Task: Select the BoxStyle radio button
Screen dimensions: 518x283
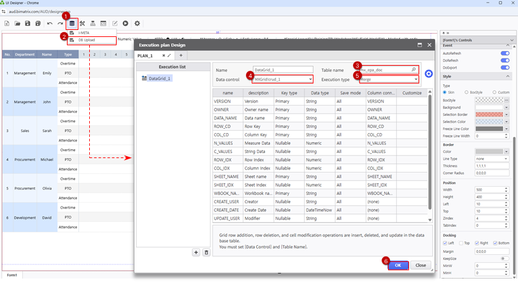Action: [467, 92]
